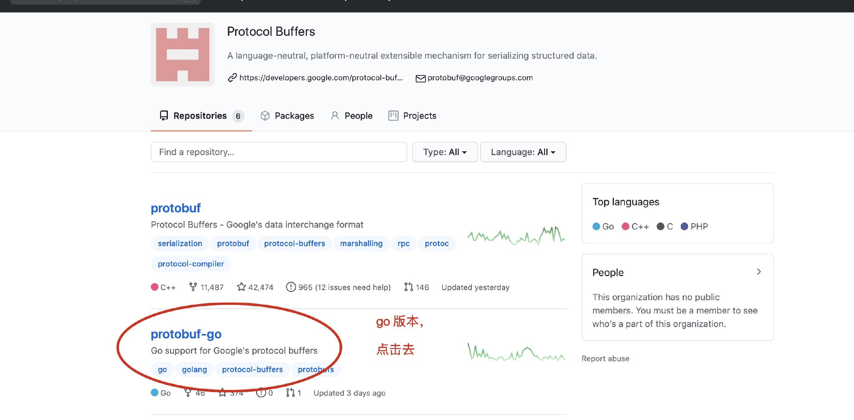Image resolution: width=854 pixels, height=420 pixels.
Task: Expand the People panel via its chevron
Action: 759,272
